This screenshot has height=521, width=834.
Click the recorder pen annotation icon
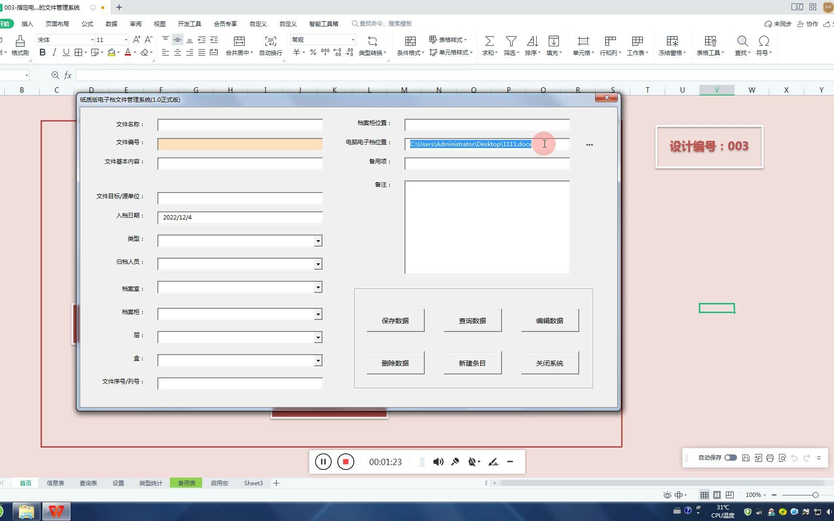point(493,462)
